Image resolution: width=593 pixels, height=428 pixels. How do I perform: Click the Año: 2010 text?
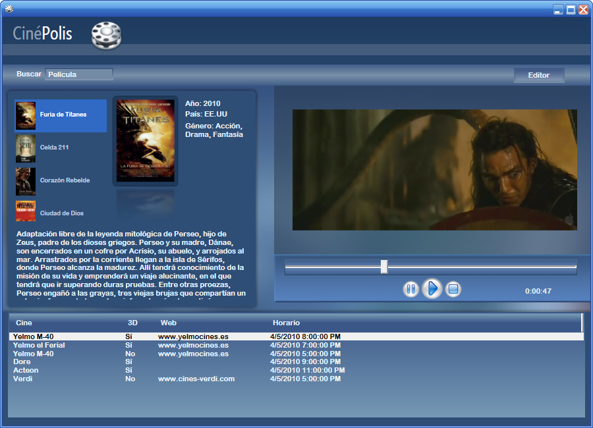tap(203, 103)
